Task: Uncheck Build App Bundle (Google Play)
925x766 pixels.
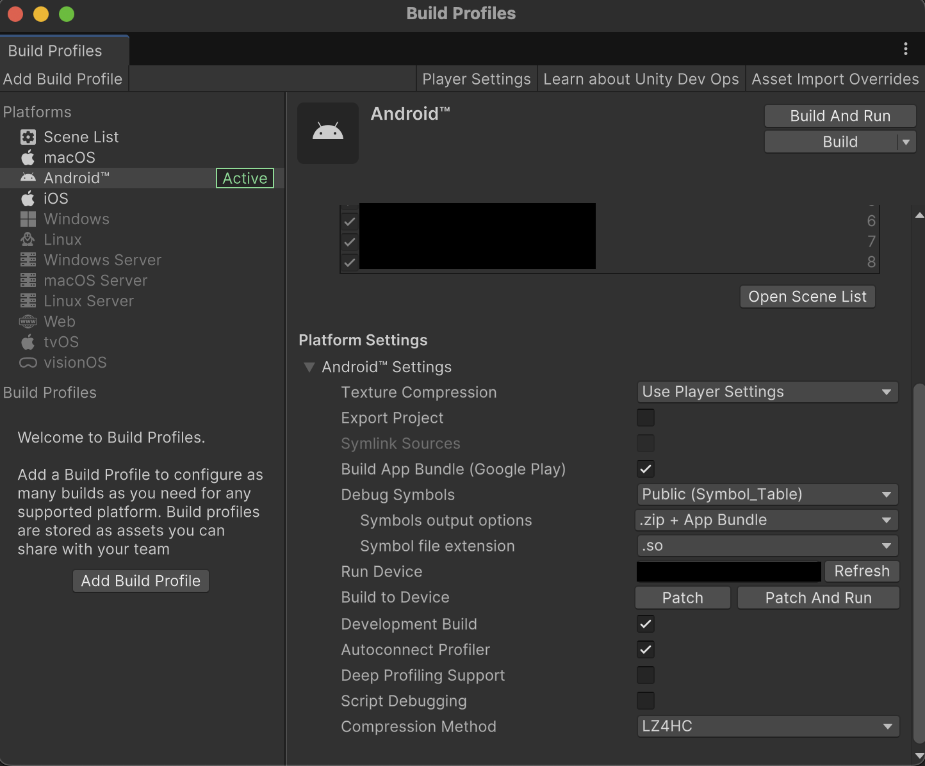Action: click(x=646, y=469)
